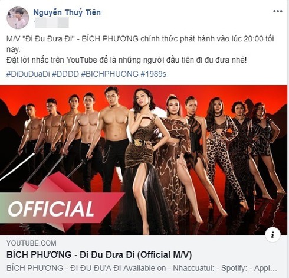Click the singer in the center of the thumbnail
289x278 pixels.
tap(146, 158)
